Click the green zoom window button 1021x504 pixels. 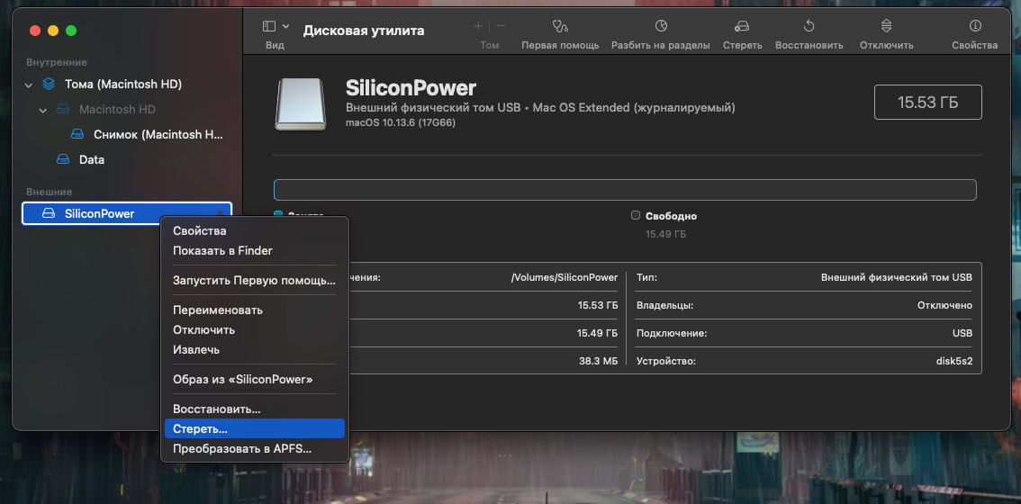tap(71, 31)
